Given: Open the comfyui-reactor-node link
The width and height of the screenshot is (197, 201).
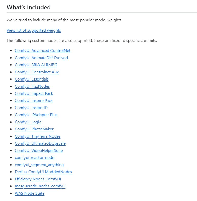Looking at the screenshot, I should (x=34, y=158).
